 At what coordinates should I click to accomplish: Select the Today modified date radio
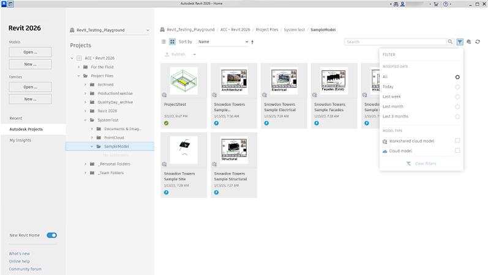point(457,87)
